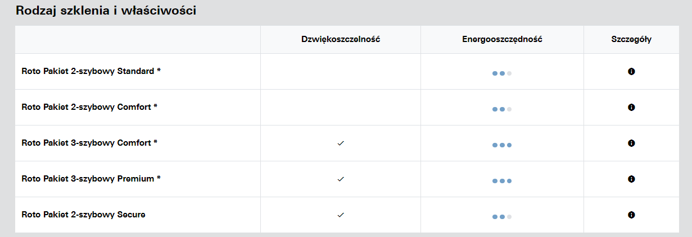Click energy rating dots for 3-szybowy Comfort

[x=501, y=145]
